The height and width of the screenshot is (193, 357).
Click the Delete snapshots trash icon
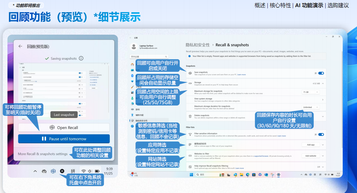point(190,116)
